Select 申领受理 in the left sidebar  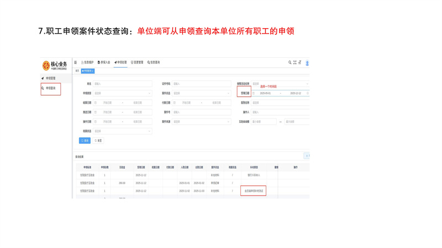click(50, 78)
